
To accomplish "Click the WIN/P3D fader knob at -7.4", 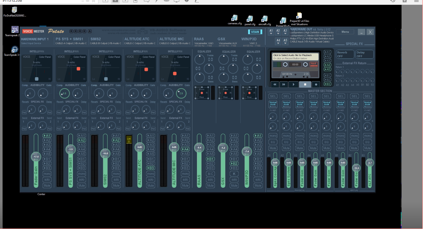I will [247, 151].
